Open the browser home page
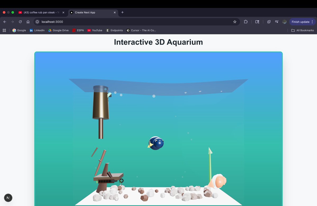 pyautogui.click(x=28, y=22)
